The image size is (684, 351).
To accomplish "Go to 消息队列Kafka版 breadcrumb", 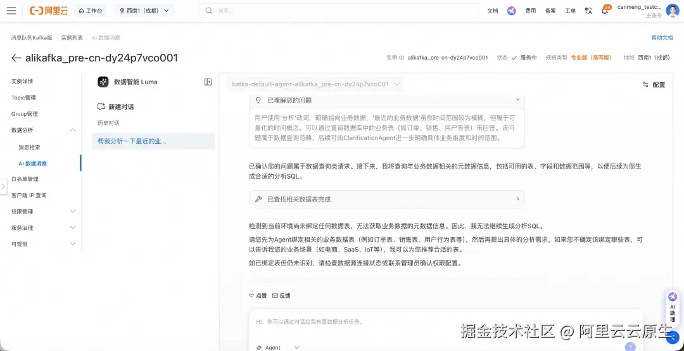I will (x=32, y=38).
